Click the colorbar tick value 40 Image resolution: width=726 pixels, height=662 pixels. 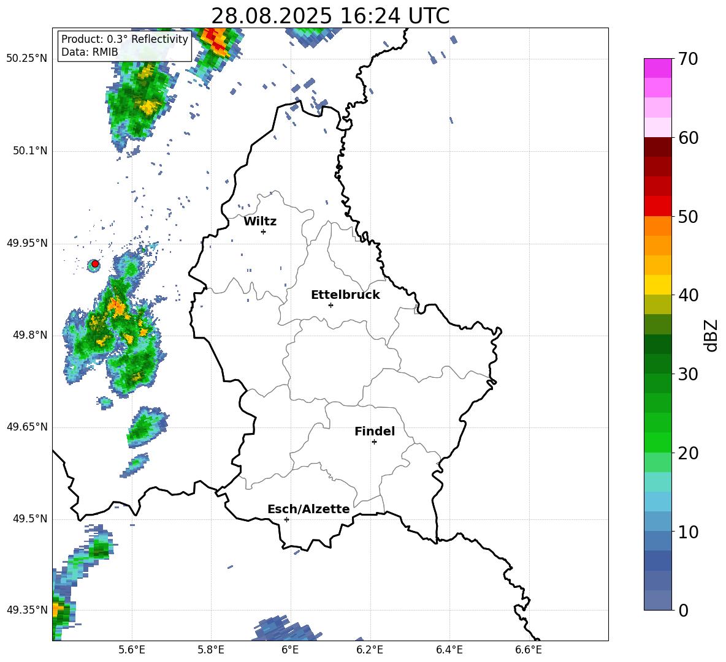[688, 295]
